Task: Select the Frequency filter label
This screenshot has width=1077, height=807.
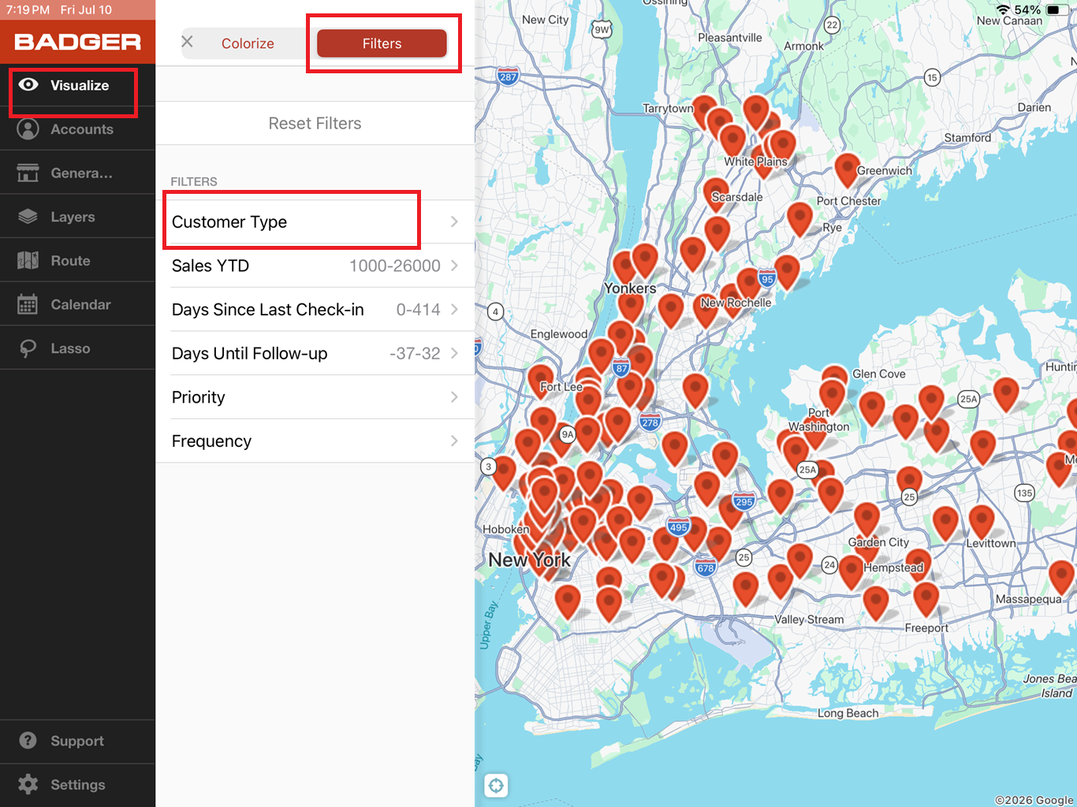Action: click(212, 441)
